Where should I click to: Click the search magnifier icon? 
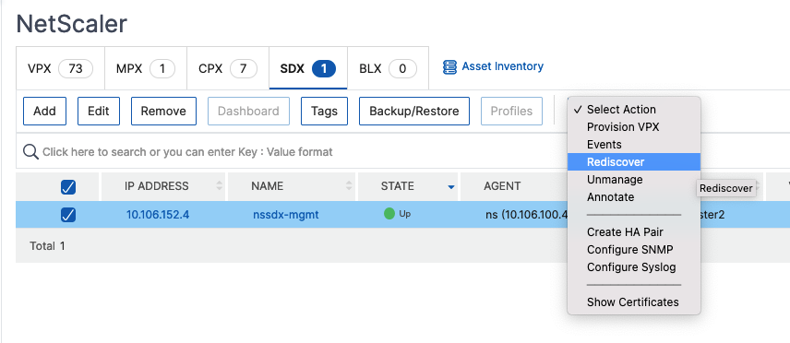(30, 151)
